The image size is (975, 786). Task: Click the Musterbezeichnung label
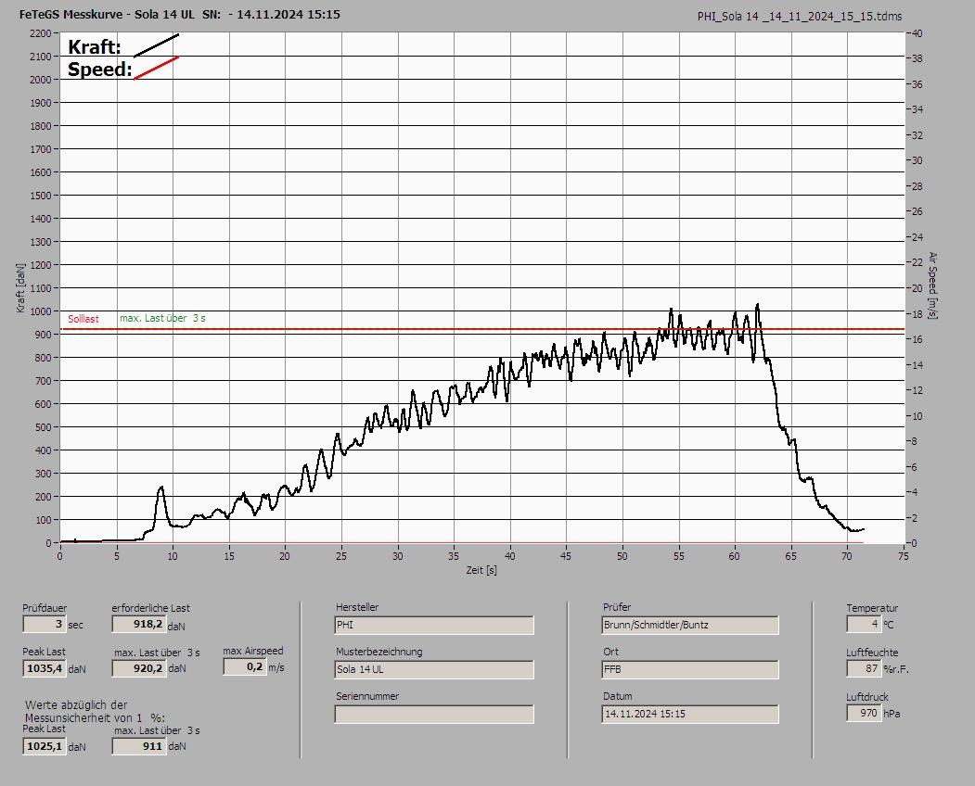click(379, 652)
